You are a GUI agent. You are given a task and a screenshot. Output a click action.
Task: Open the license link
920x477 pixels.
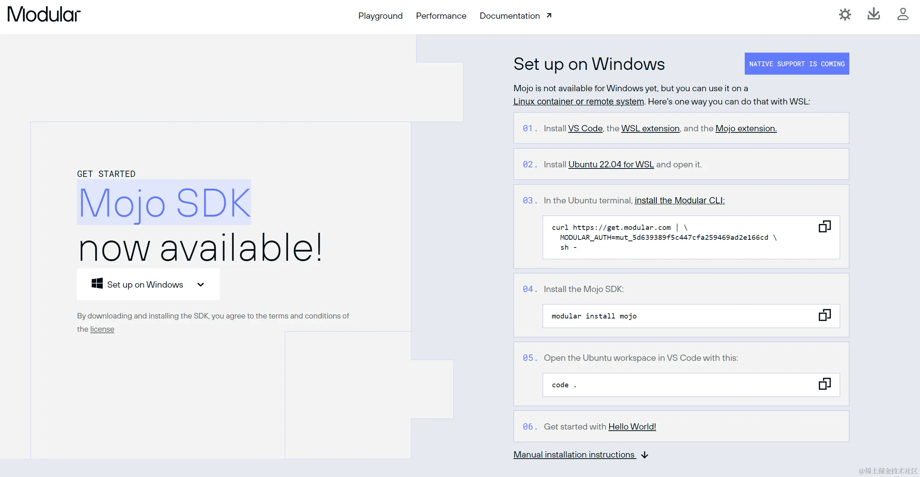point(102,329)
